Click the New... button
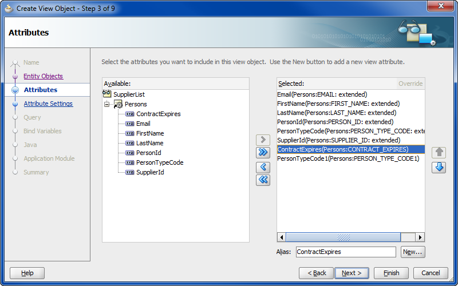The width and height of the screenshot is (458, 286). pyautogui.click(x=413, y=252)
